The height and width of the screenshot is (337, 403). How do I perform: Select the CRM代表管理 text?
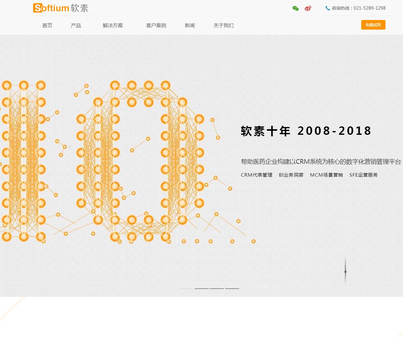tap(257, 175)
